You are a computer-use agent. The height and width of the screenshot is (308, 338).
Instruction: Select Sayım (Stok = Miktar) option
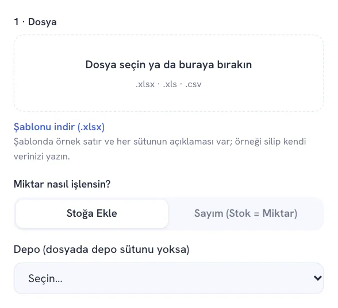click(246, 213)
